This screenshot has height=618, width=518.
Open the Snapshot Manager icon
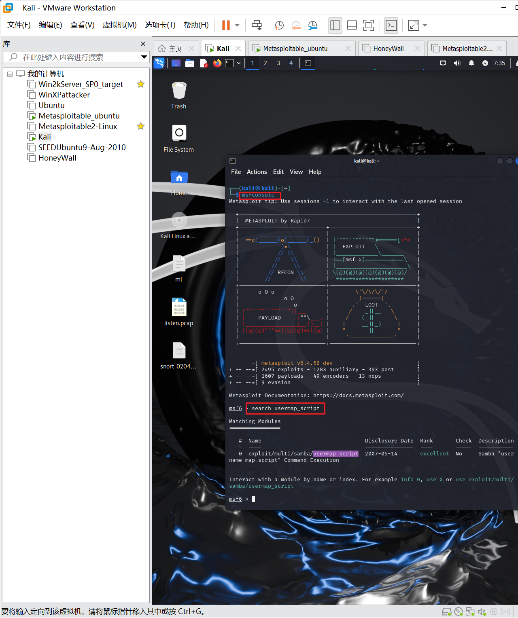312,25
